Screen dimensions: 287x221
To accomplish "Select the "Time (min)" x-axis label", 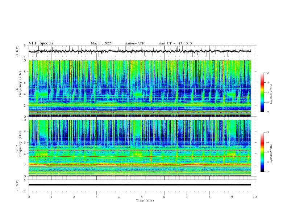I will point(145,200).
